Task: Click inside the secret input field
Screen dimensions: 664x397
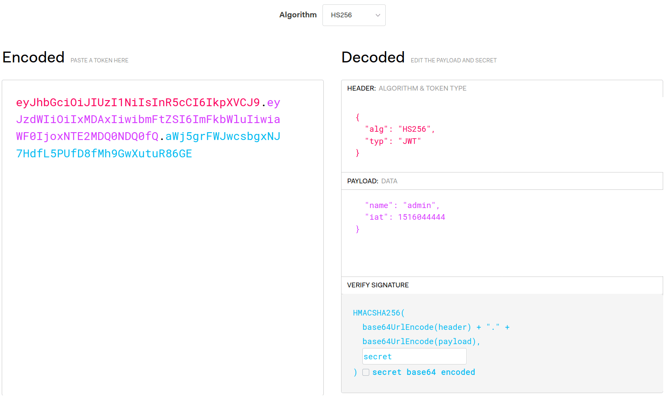Action: [414, 356]
